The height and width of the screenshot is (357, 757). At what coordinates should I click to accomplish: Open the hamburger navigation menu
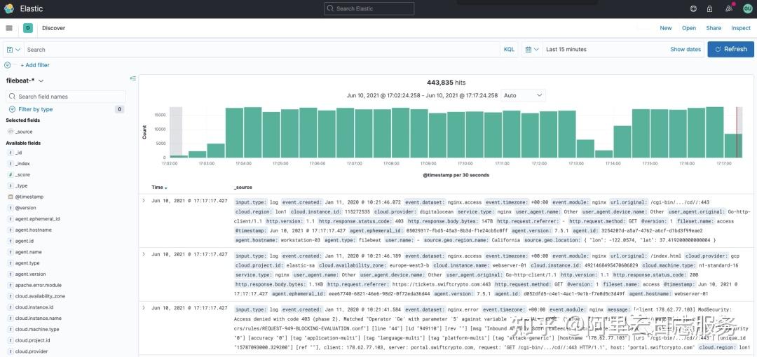(8, 28)
